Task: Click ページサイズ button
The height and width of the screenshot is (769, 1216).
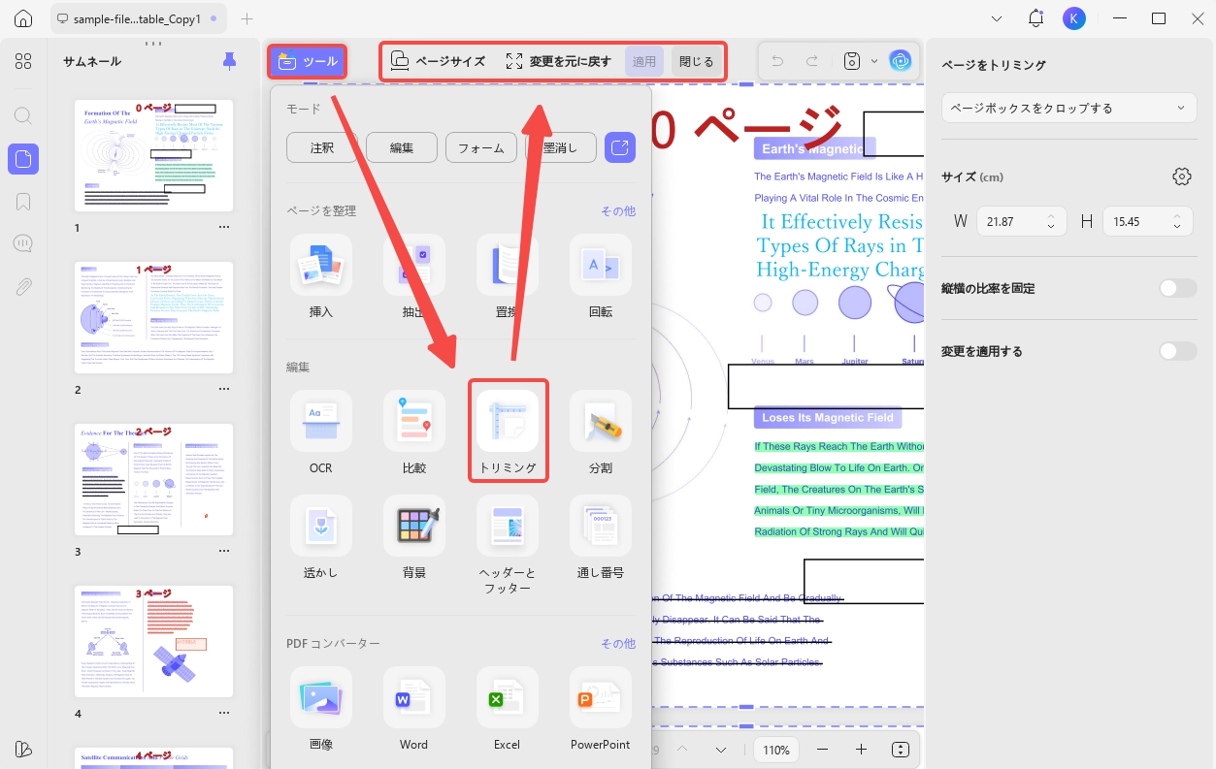Action: pos(438,61)
